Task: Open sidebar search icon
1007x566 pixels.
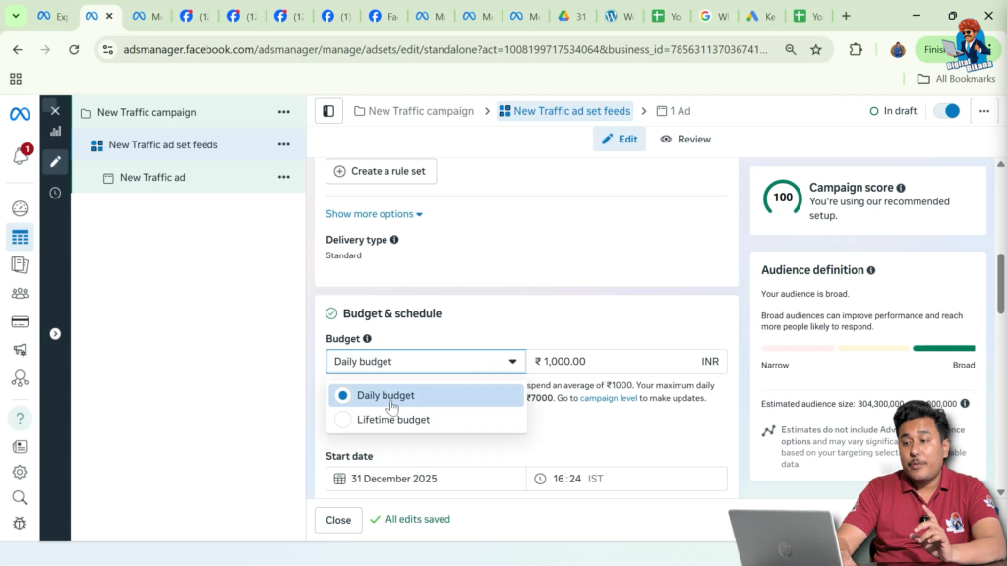Action: pyautogui.click(x=19, y=497)
